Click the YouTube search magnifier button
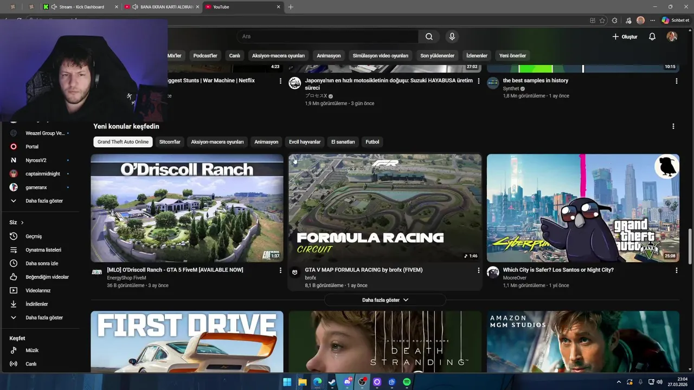Image resolution: width=694 pixels, height=390 pixels. coord(429,36)
